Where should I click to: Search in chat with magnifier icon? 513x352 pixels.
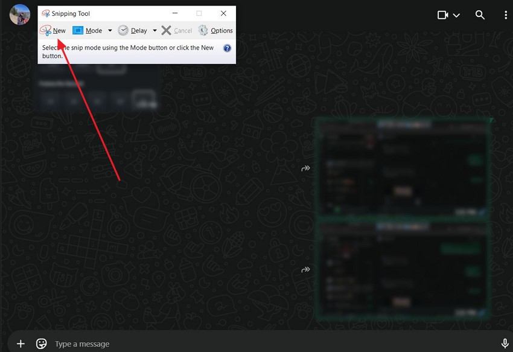[x=480, y=15]
